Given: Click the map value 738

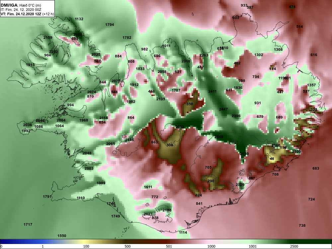Looking at the screenshot, I should point(302,225).
